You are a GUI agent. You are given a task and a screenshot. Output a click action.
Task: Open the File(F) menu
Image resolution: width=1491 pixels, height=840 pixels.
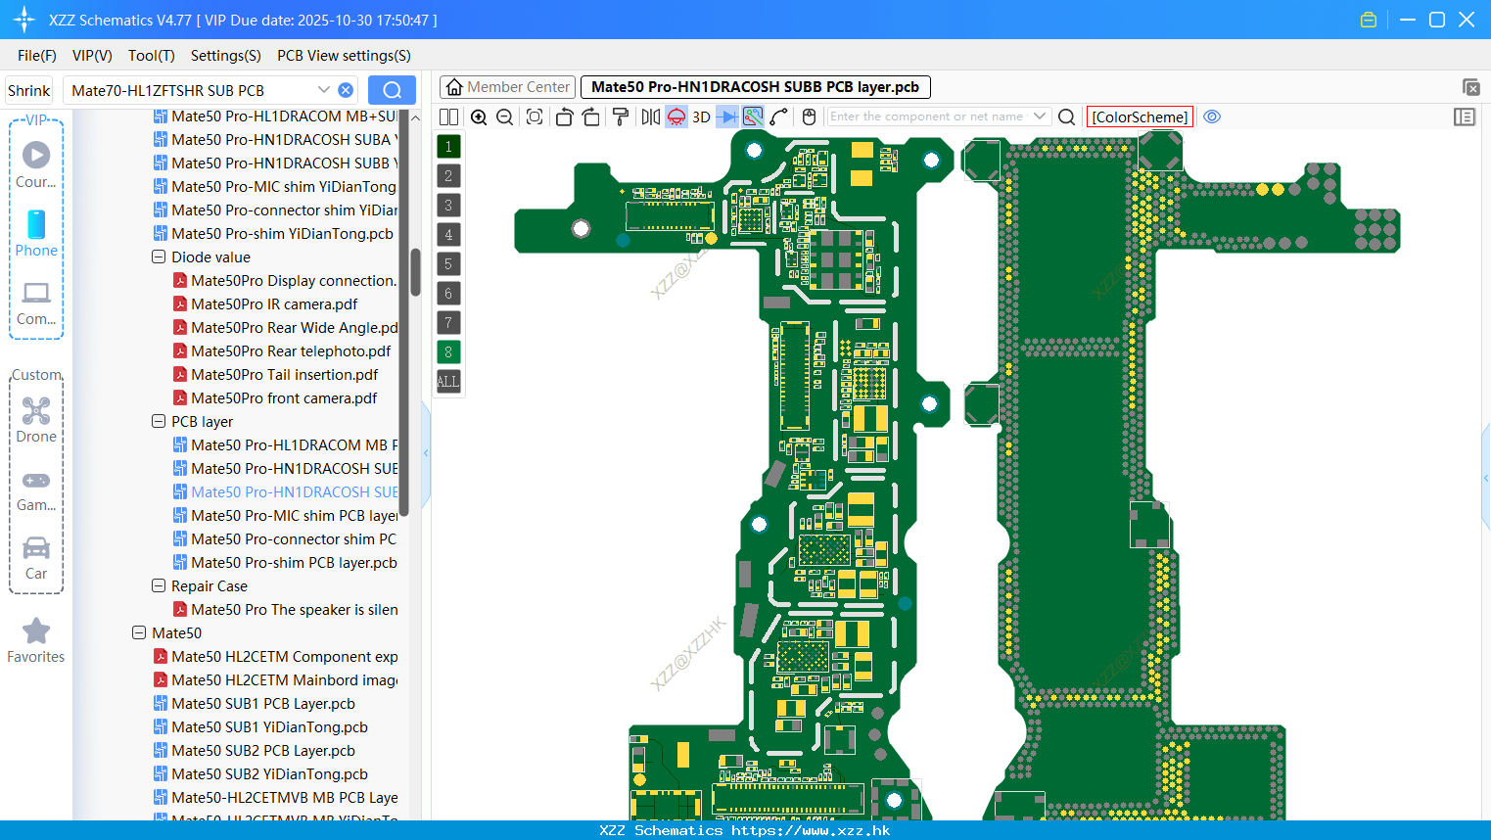pyautogui.click(x=37, y=56)
